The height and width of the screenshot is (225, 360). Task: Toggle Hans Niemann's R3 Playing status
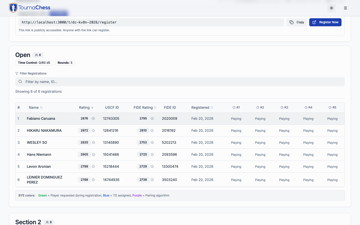pyautogui.click(x=284, y=155)
